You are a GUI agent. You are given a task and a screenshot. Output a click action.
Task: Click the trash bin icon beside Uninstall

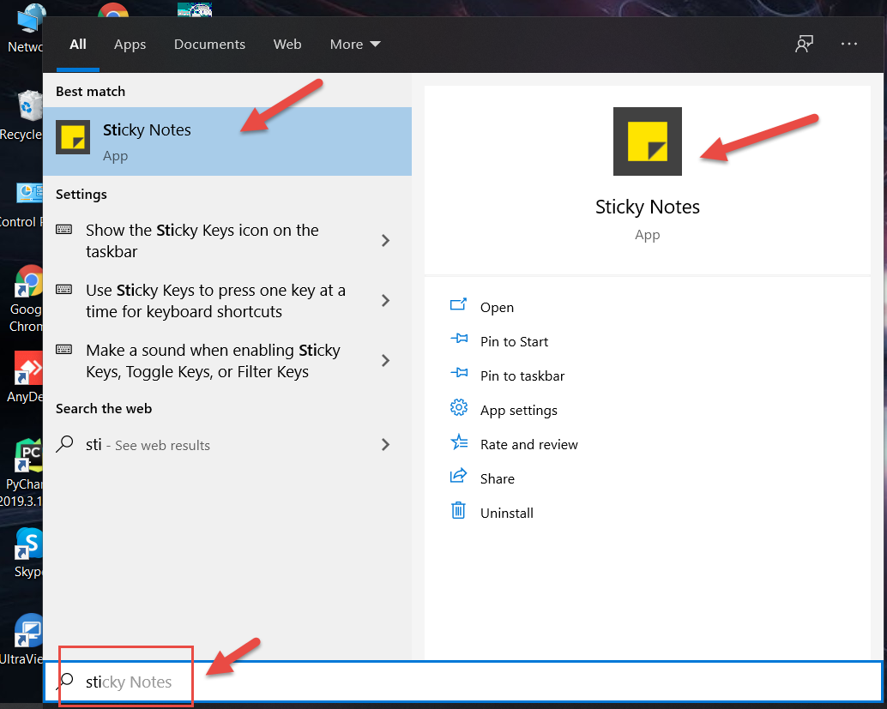click(458, 510)
